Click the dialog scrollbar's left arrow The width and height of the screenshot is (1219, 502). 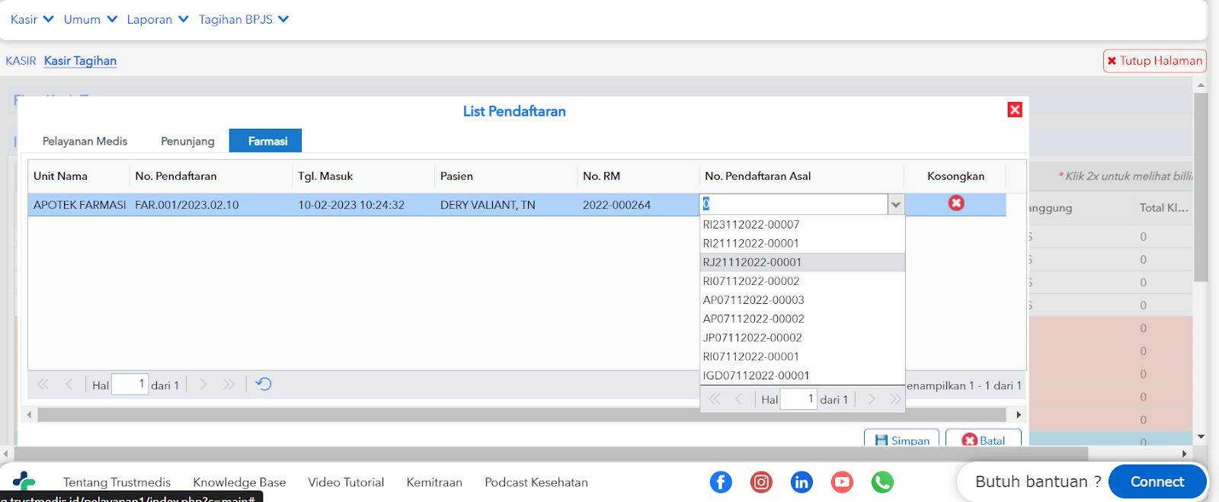tap(30, 415)
